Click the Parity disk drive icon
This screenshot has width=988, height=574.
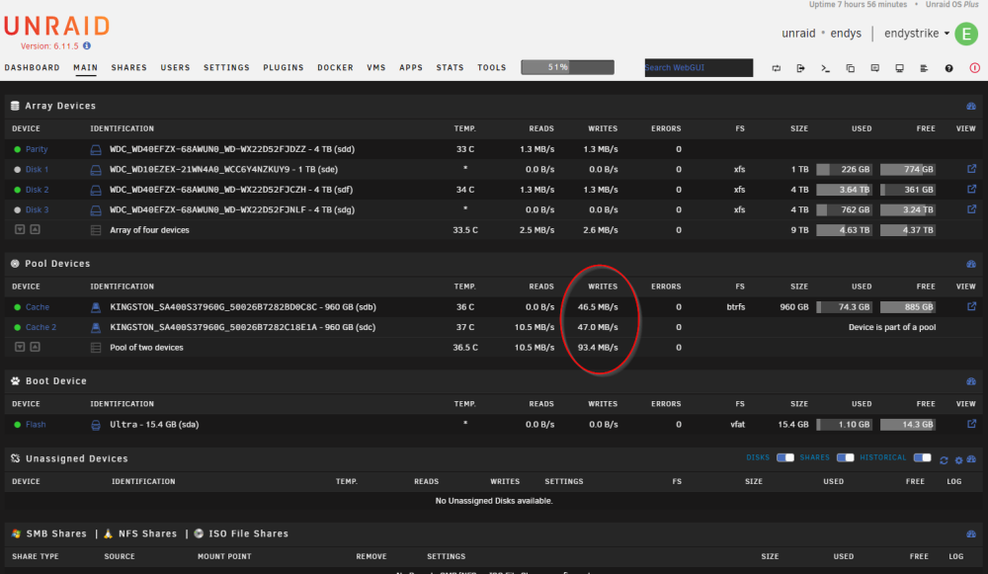(x=96, y=149)
